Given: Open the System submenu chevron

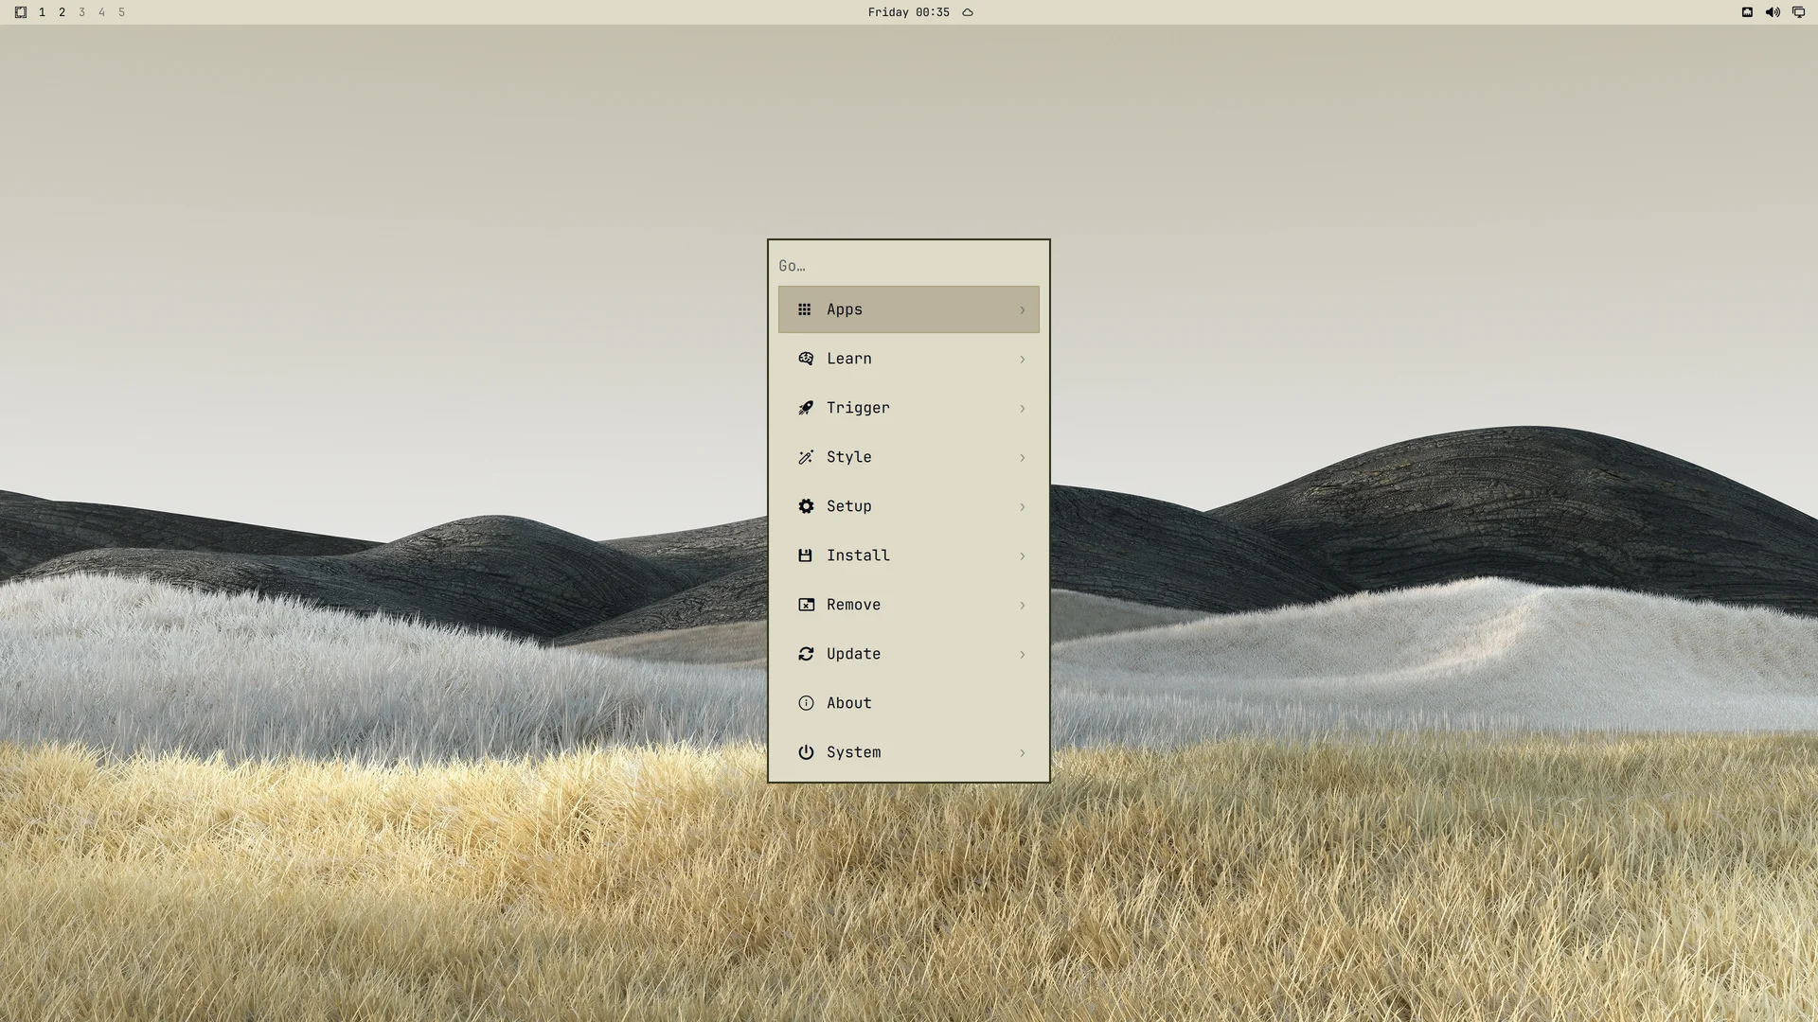Looking at the screenshot, I should pyautogui.click(x=1022, y=753).
